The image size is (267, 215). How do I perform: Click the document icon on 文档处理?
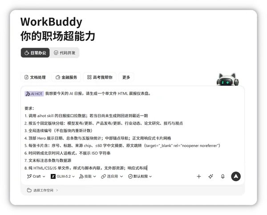click(x=26, y=77)
